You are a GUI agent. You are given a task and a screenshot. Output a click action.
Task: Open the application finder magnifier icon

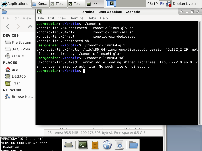(119, 145)
